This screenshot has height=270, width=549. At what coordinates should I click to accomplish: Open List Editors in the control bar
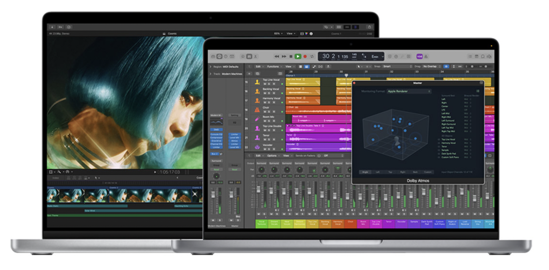point(470,56)
